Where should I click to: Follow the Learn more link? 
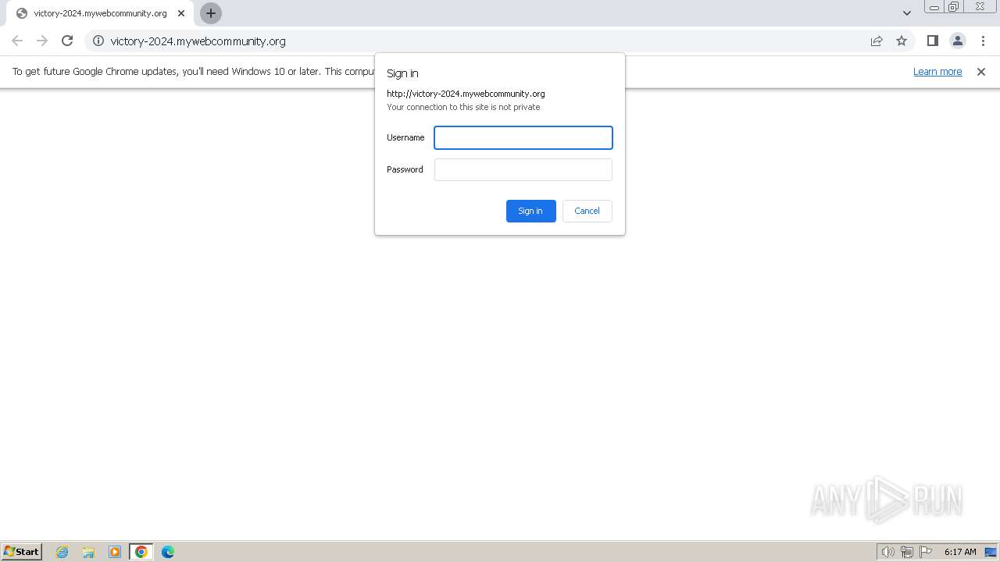937,71
